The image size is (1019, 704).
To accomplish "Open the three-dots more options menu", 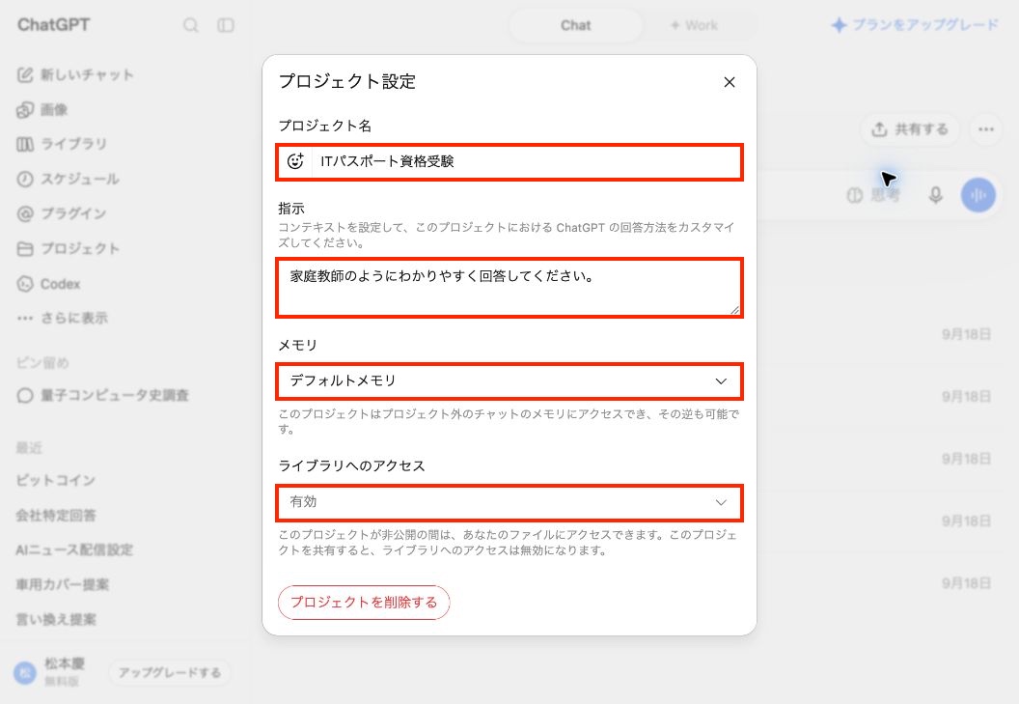I will [986, 128].
